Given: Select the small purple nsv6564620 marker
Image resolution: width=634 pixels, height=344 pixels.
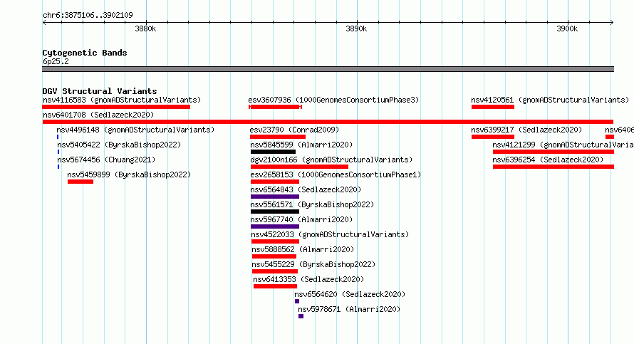Looking at the screenshot, I should pyautogui.click(x=297, y=301).
